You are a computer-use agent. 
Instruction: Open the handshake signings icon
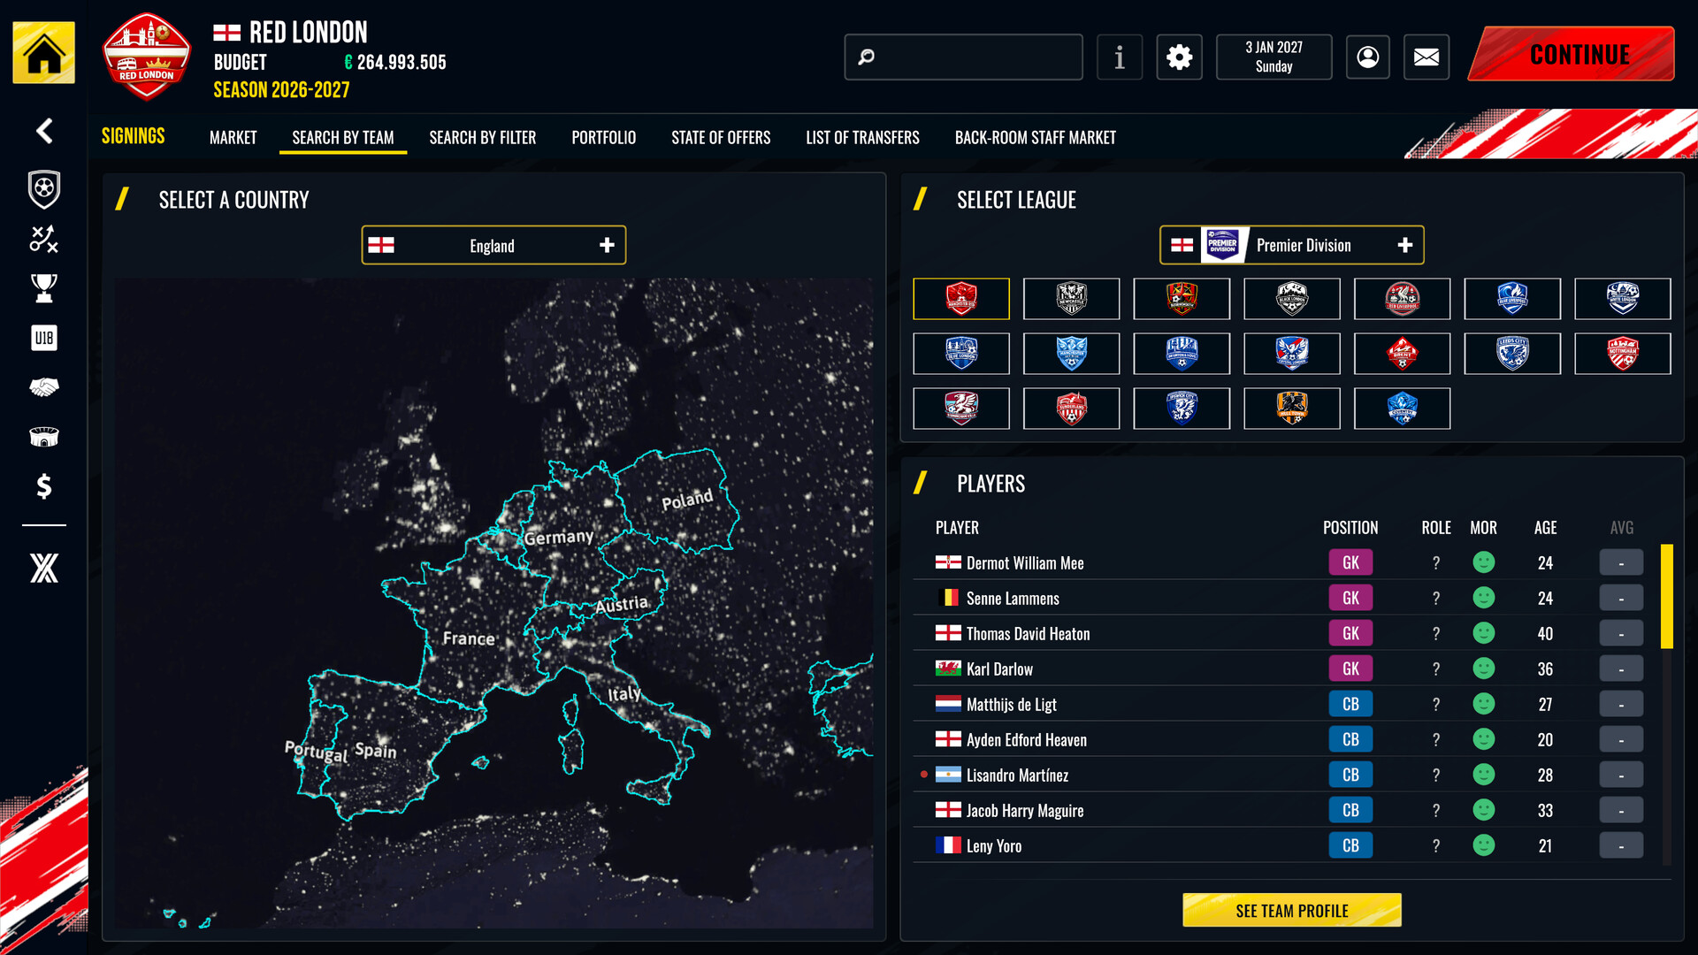point(44,387)
